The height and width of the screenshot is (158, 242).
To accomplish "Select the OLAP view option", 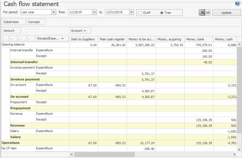I will [x=140, y=13].
